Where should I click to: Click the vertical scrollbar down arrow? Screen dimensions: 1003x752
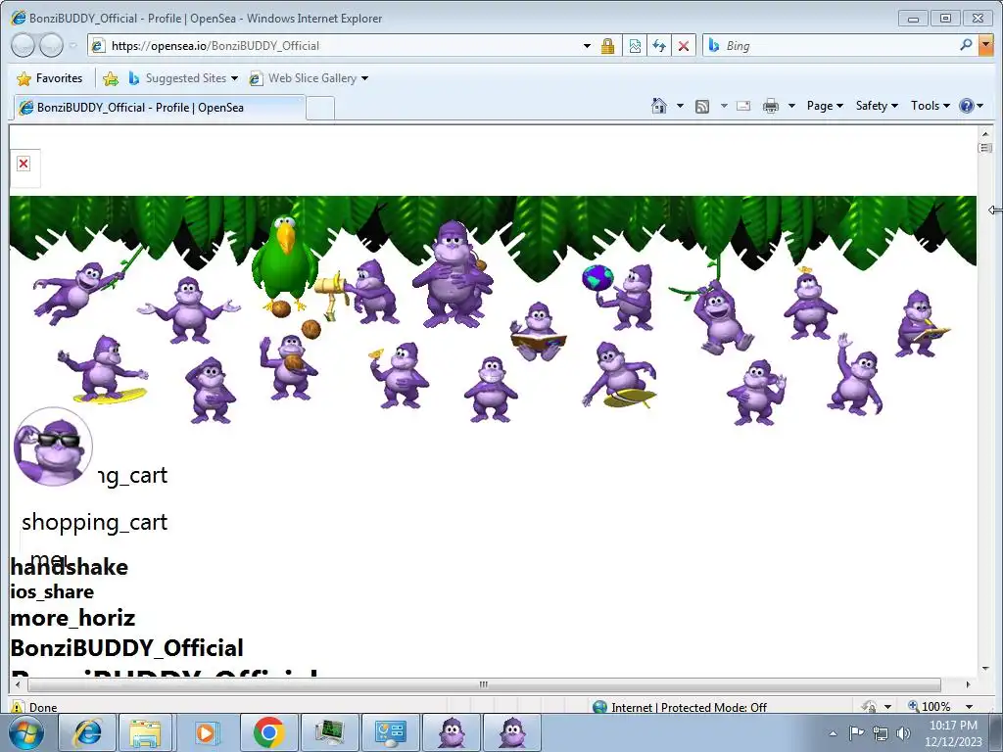(x=985, y=669)
